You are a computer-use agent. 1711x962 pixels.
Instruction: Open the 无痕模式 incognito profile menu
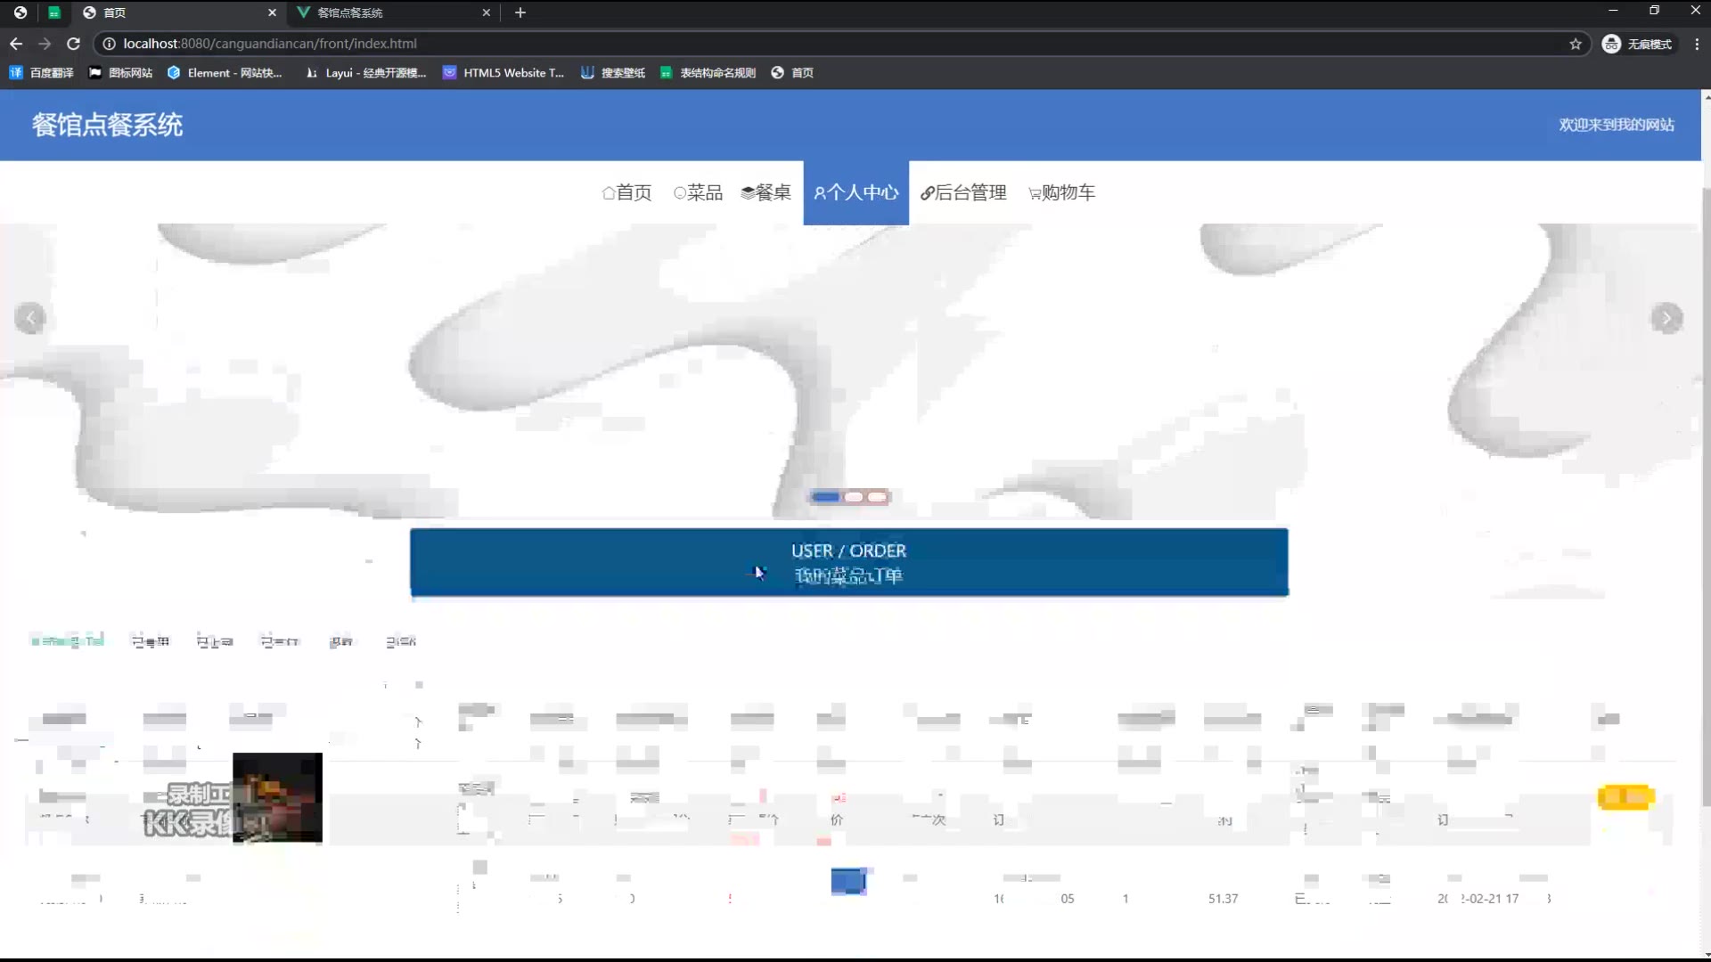coord(1638,44)
